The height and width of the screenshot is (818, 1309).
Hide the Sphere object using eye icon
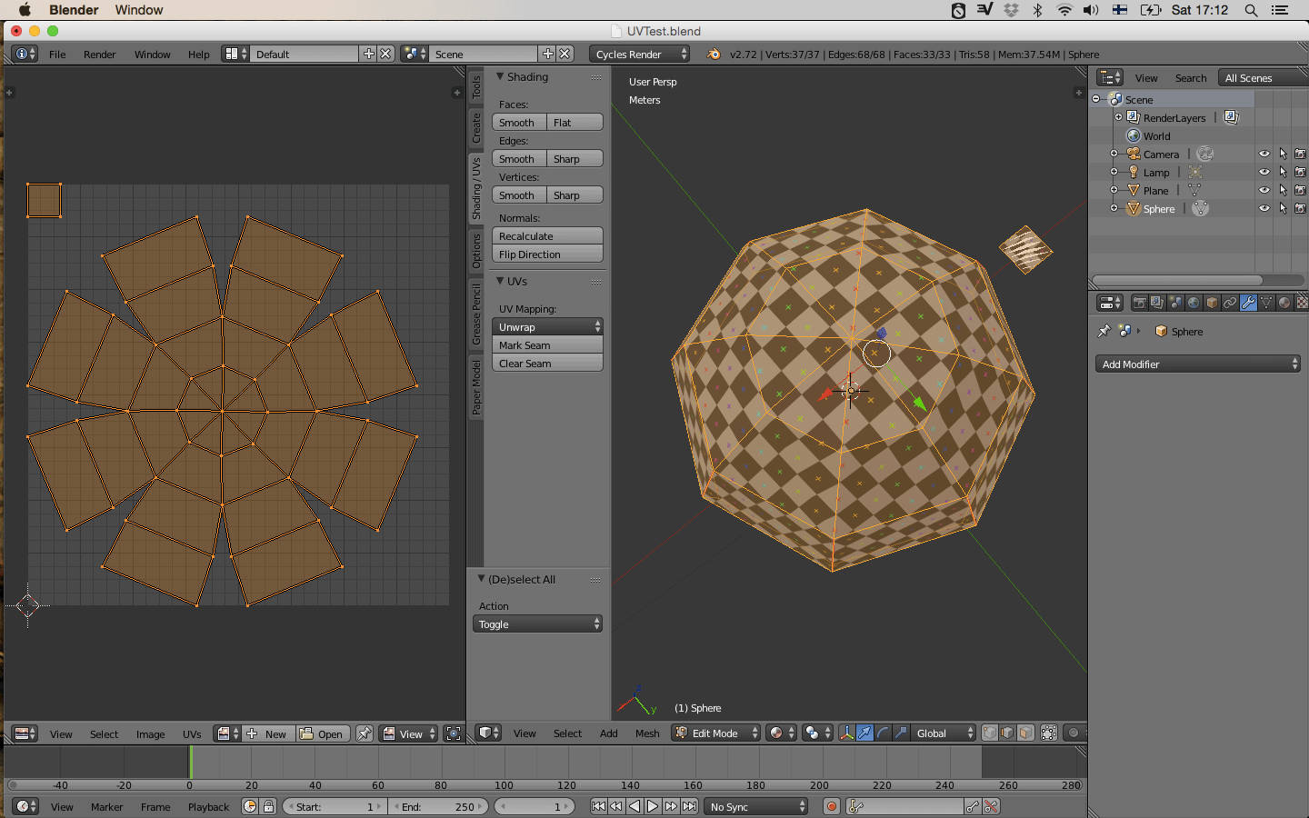coord(1264,208)
